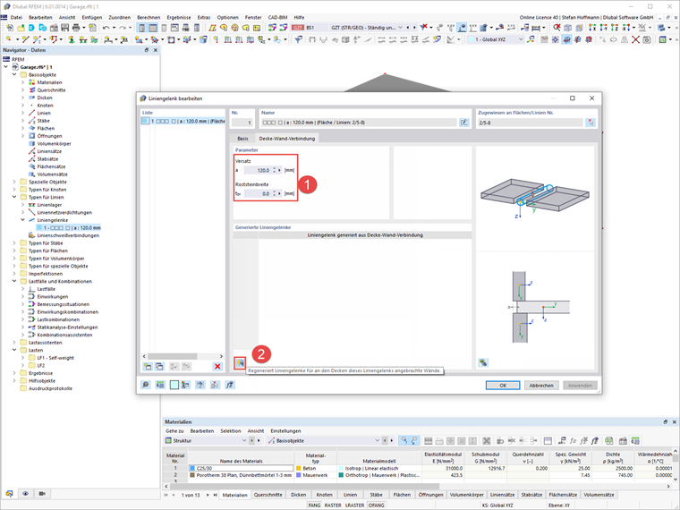Select LF1 - Self-weight in navigator
Image resolution: width=680 pixels, height=510 pixels.
tap(55, 358)
